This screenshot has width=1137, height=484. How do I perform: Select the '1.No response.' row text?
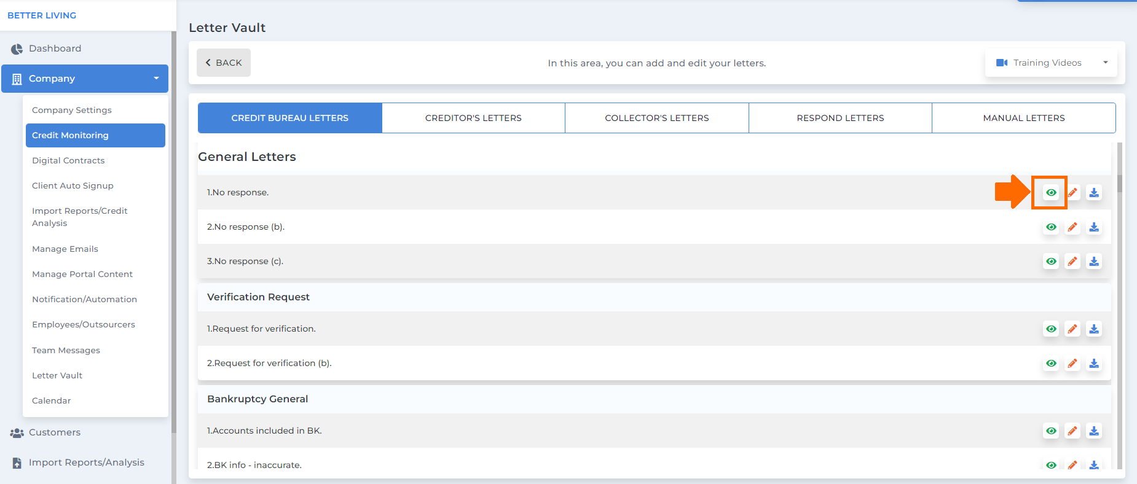238,192
